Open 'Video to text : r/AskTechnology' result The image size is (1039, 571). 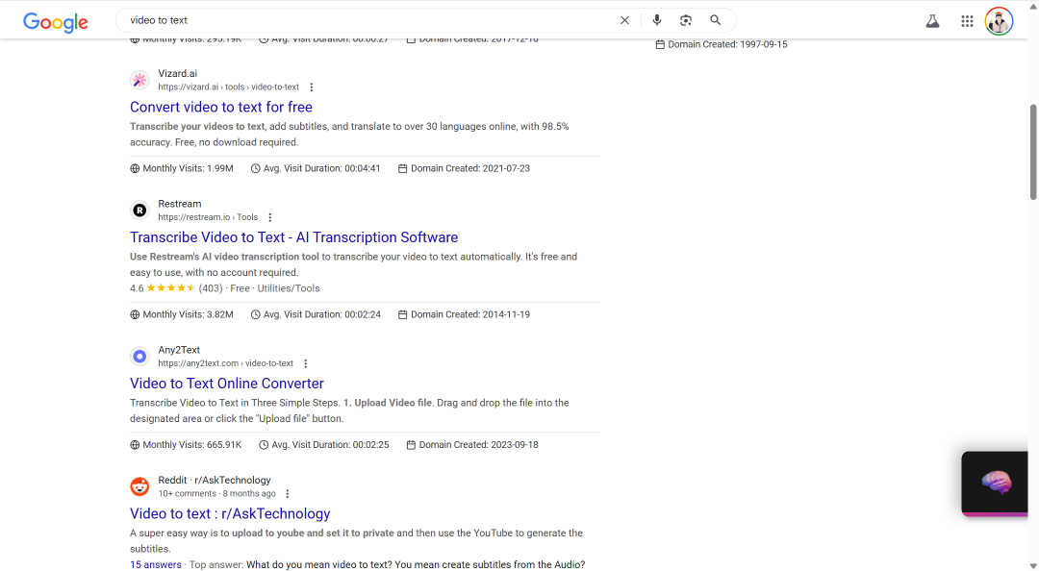coord(230,514)
